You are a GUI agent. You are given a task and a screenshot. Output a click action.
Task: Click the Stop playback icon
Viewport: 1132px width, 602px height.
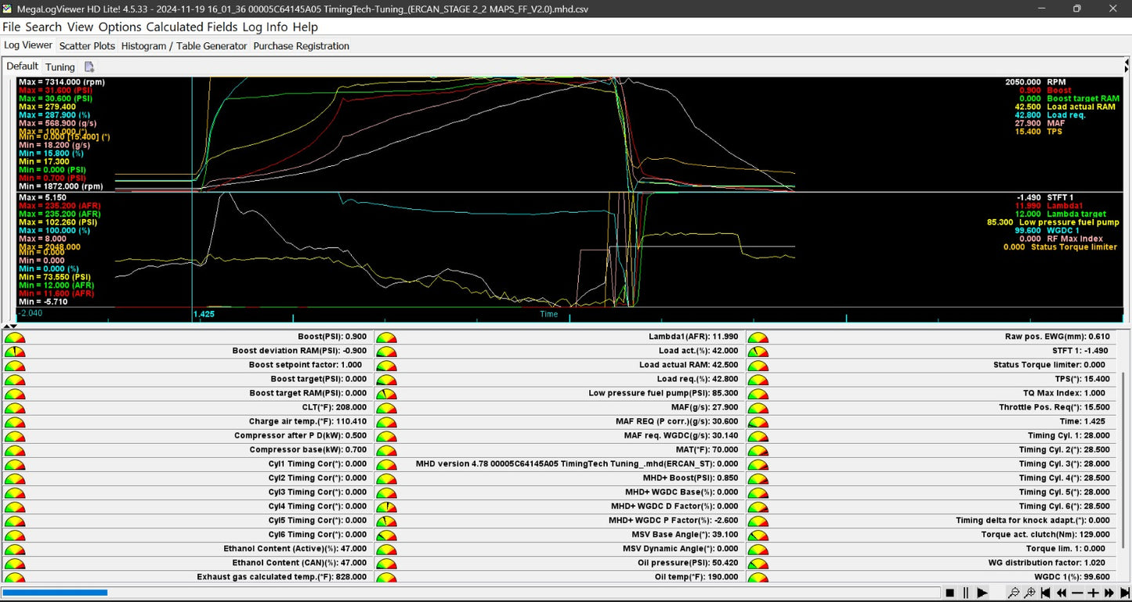[950, 593]
